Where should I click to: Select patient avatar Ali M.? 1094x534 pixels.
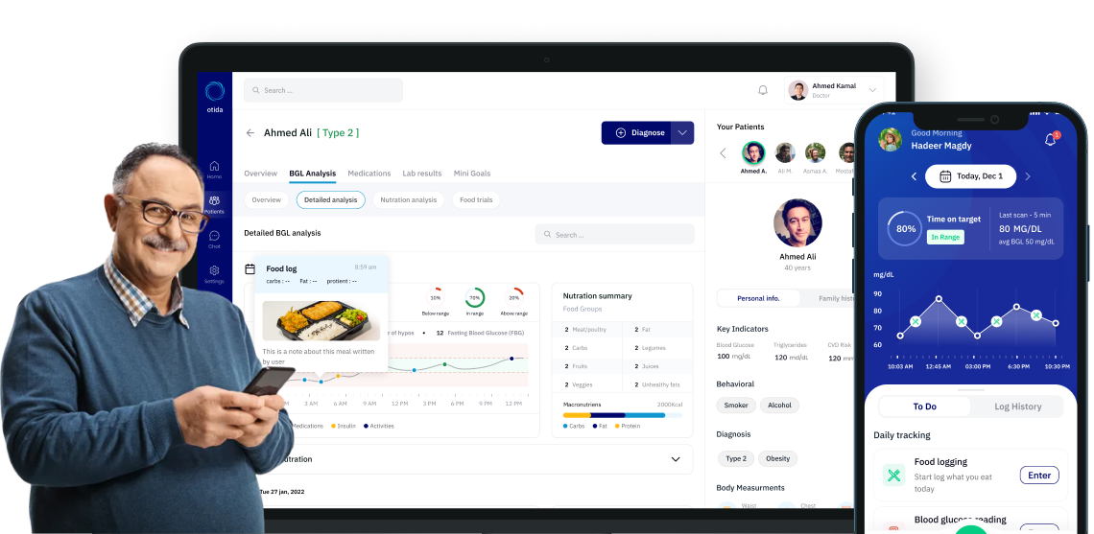tap(785, 152)
